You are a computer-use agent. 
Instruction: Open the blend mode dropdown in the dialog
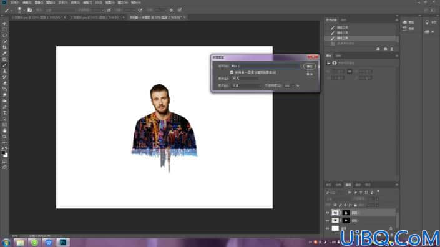click(x=246, y=85)
